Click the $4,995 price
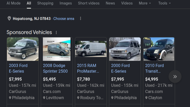The width and height of the screenshot is (190, 107). tap(152, 79)
